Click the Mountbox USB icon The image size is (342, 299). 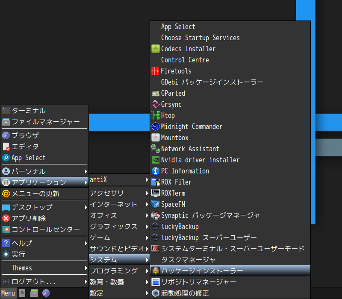155,138
